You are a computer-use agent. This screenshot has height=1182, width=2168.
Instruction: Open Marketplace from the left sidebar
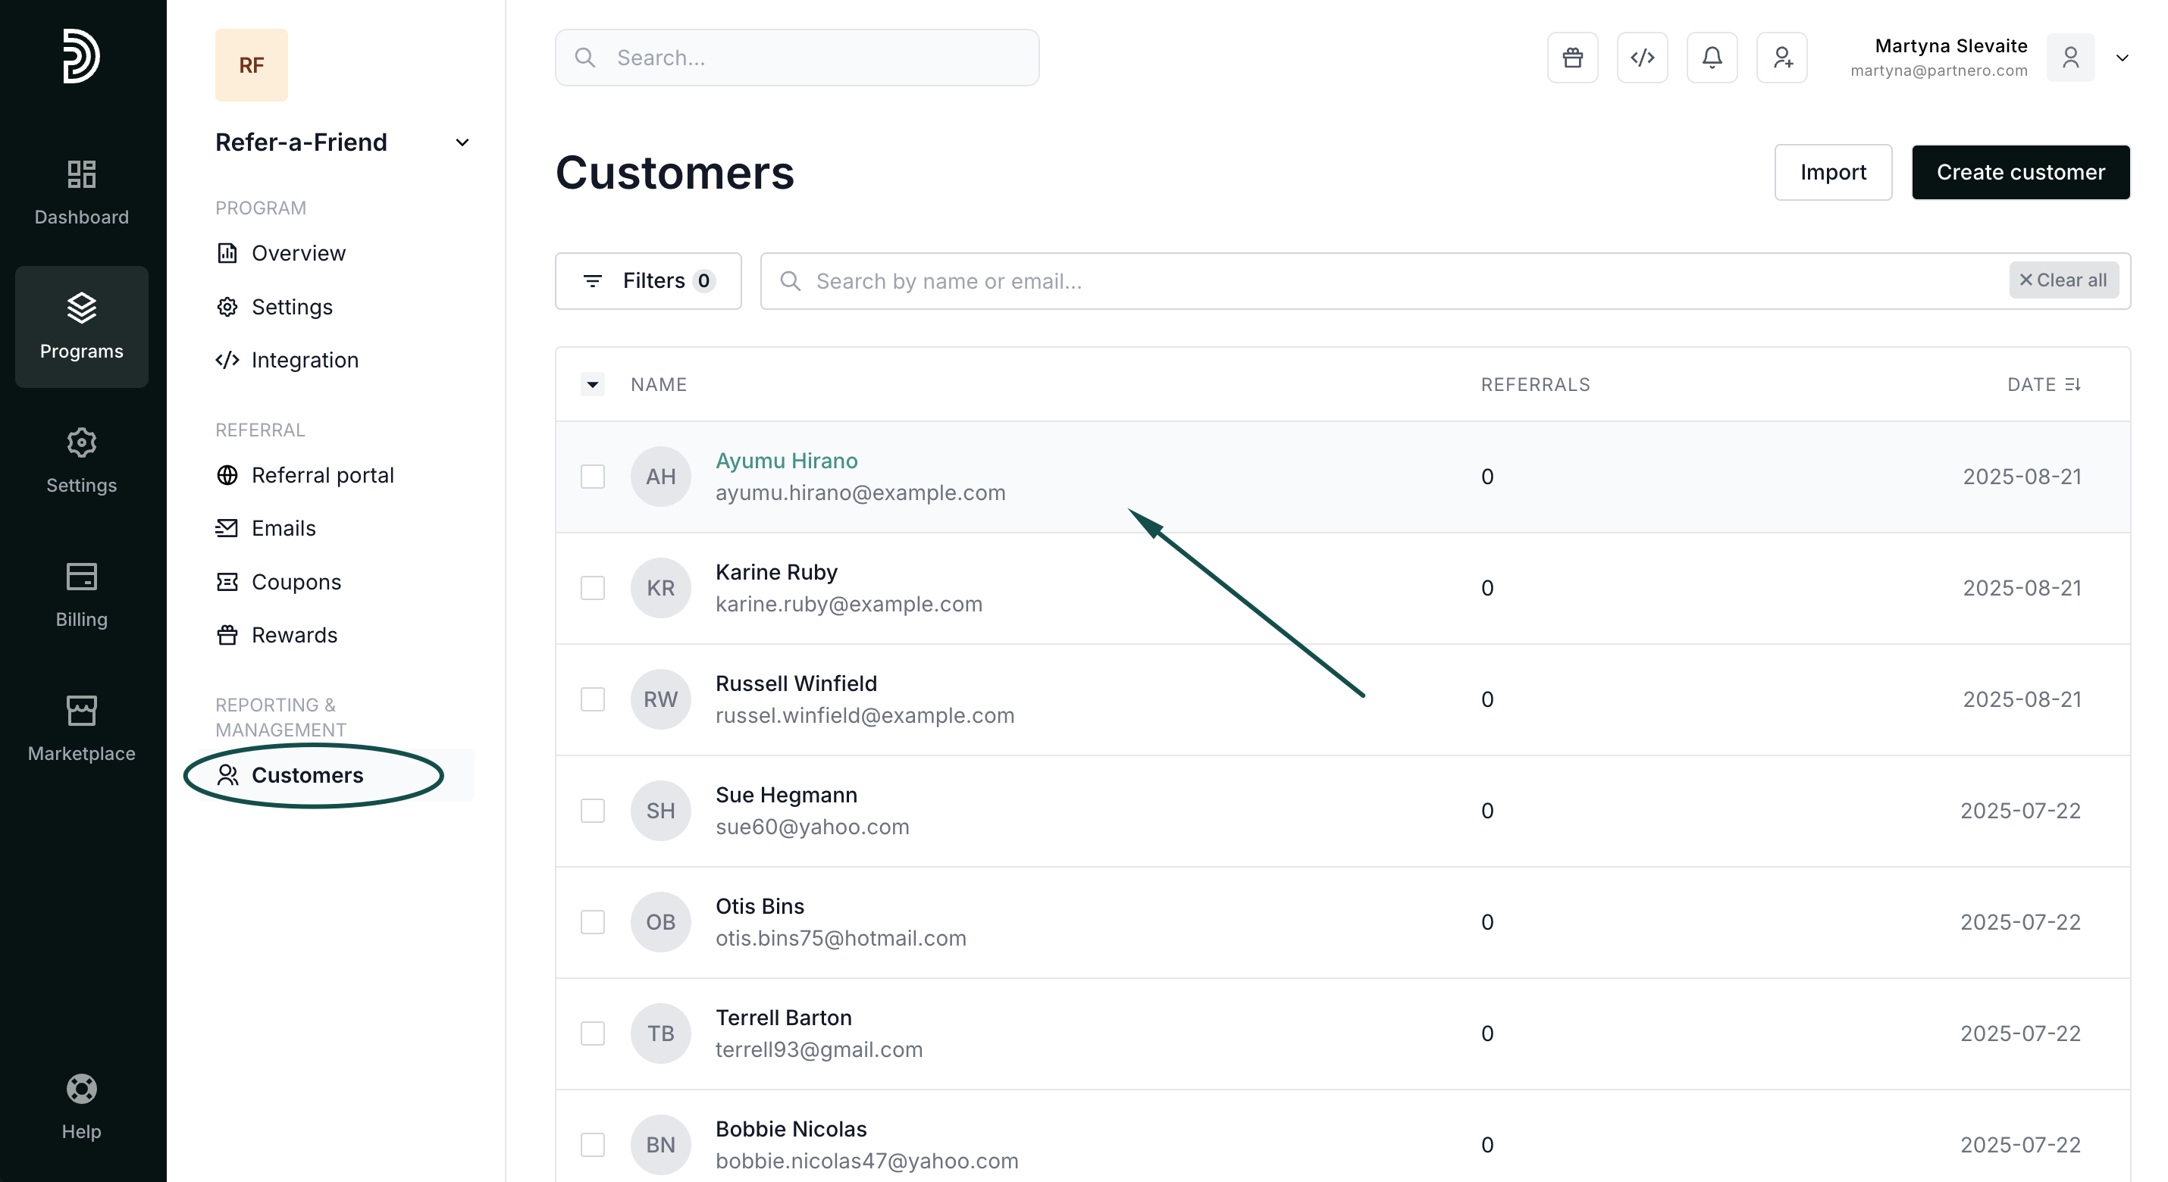[x=82, y=729]
